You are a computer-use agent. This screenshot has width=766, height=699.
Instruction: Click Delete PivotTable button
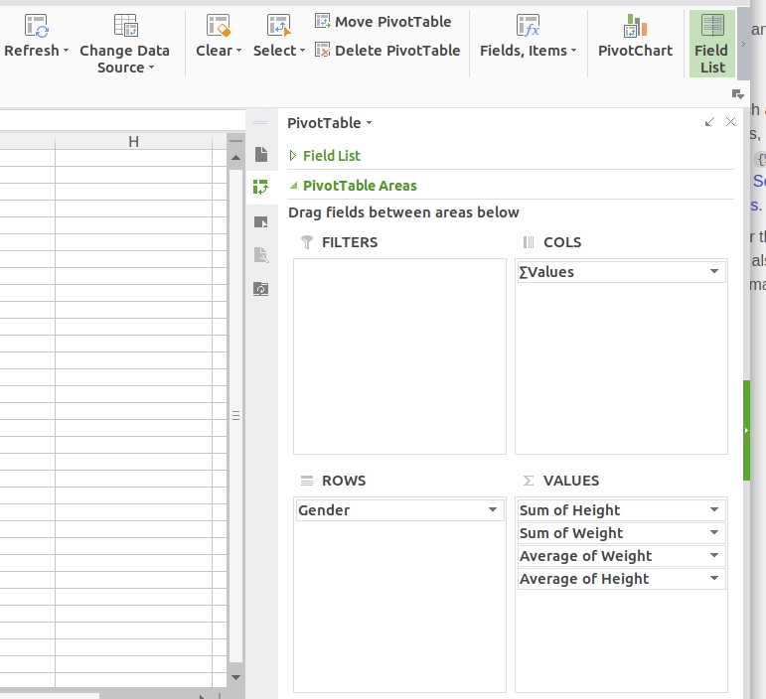[x=387, y=51]
